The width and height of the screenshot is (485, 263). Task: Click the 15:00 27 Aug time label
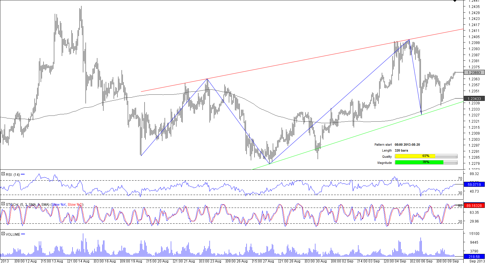263,261
